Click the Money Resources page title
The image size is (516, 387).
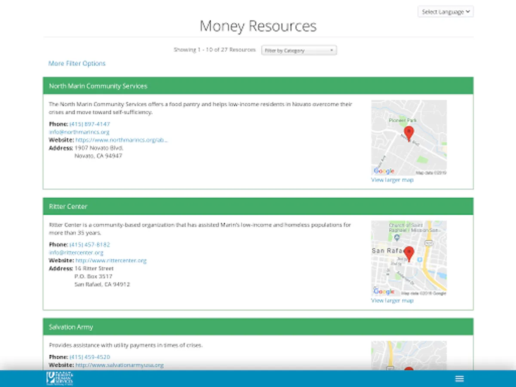point(258,26)
